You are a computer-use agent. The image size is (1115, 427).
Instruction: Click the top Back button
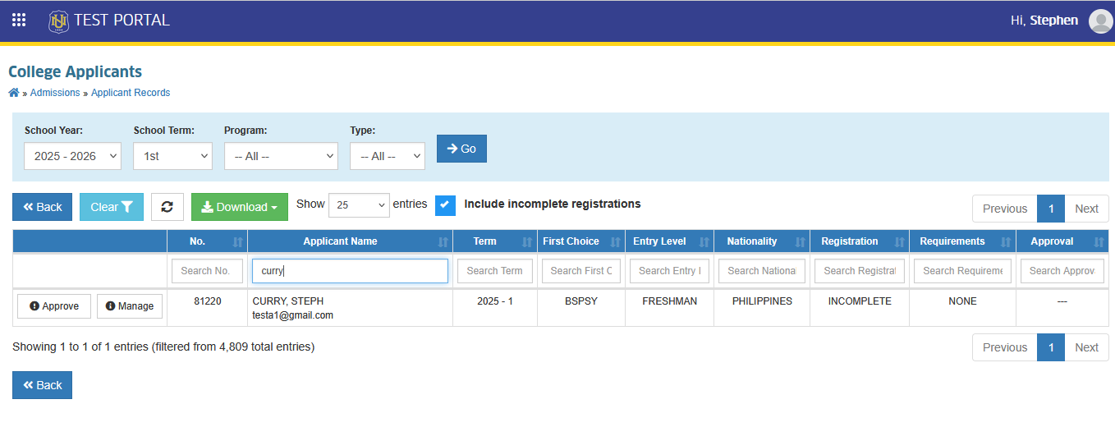pos(43,207)
